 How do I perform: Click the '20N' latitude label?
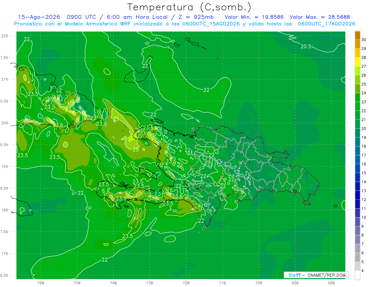pos(5,123)
